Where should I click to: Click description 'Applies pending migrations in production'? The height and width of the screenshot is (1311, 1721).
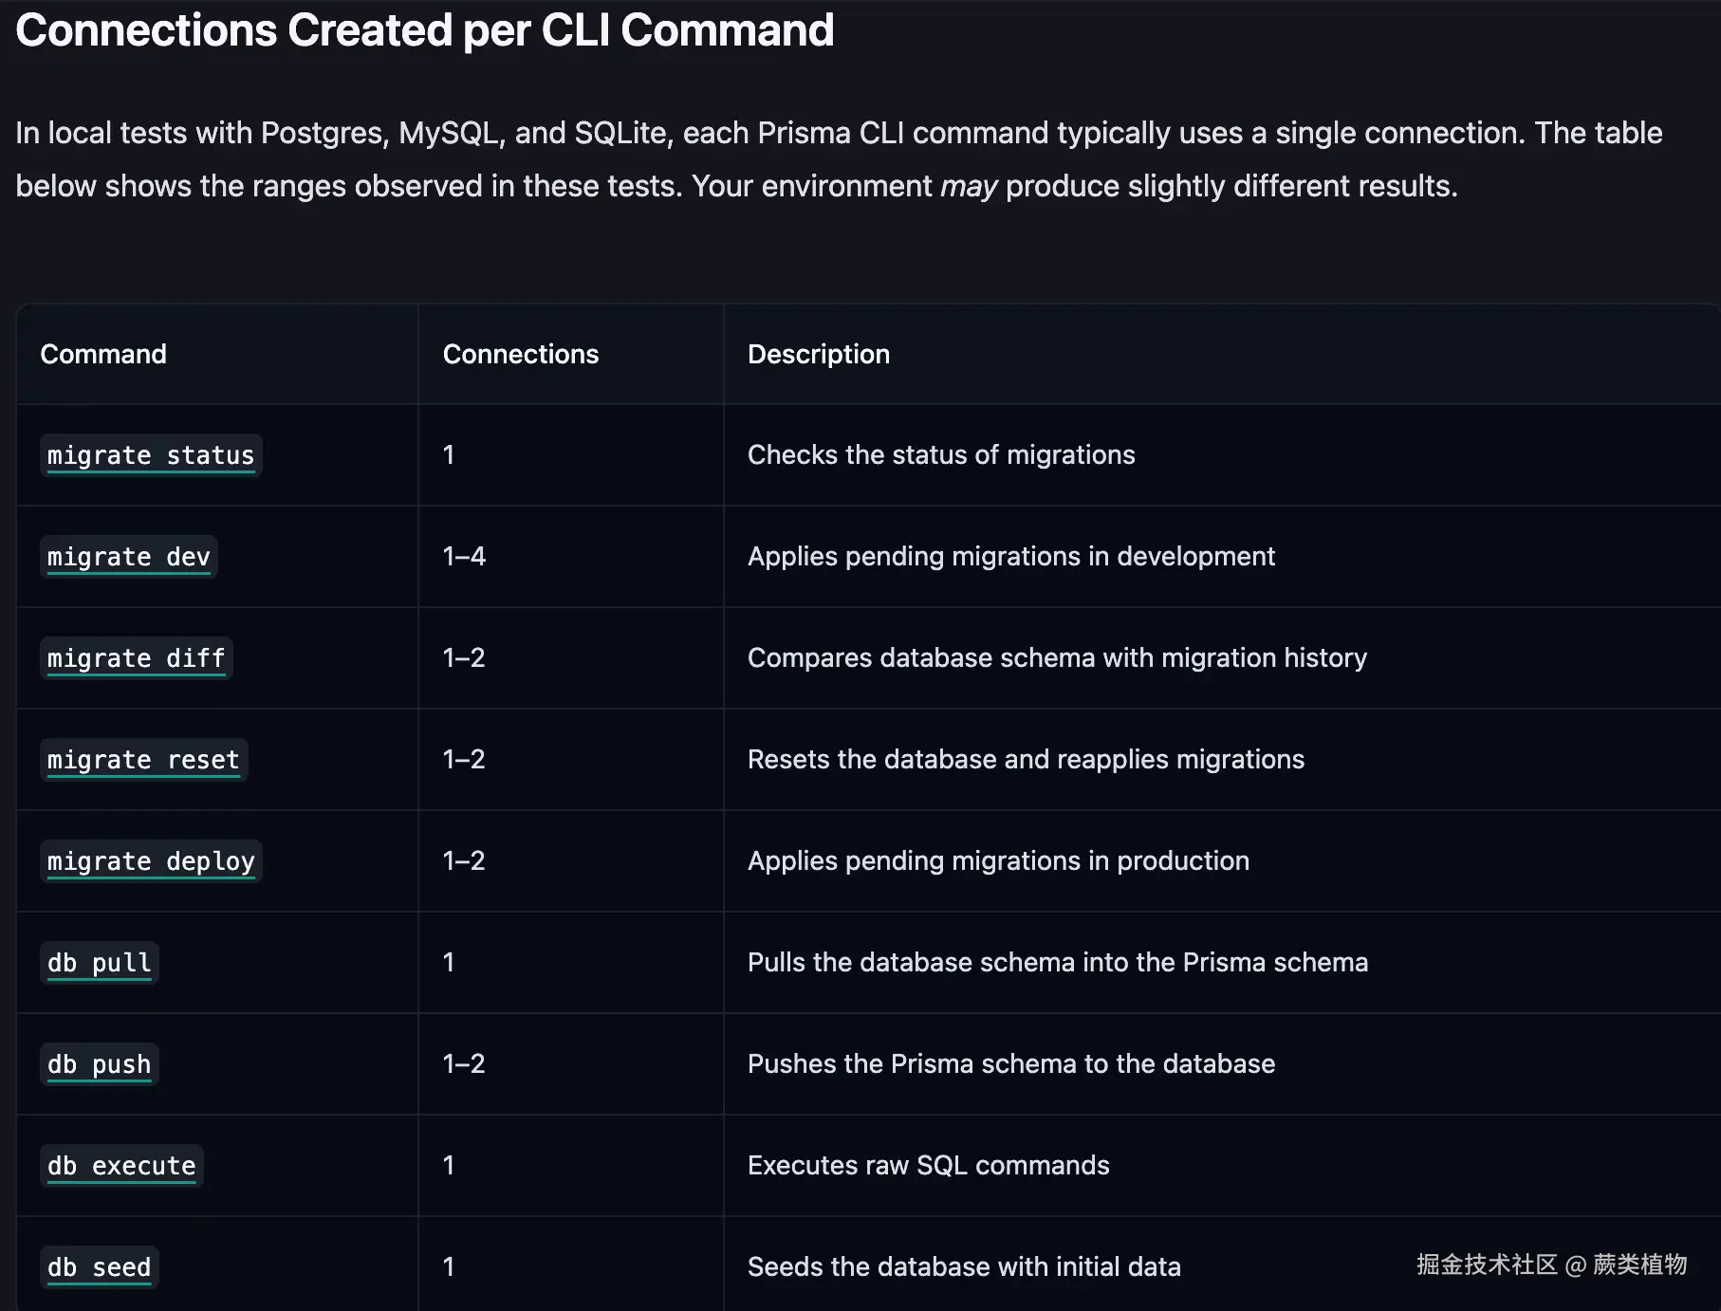[999, 860]
